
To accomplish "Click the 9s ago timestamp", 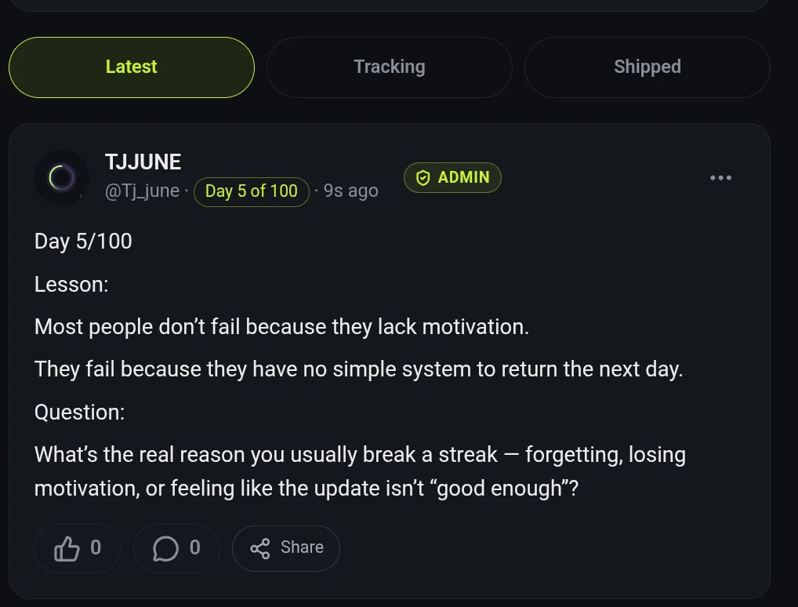I will [x=351, y=191].
